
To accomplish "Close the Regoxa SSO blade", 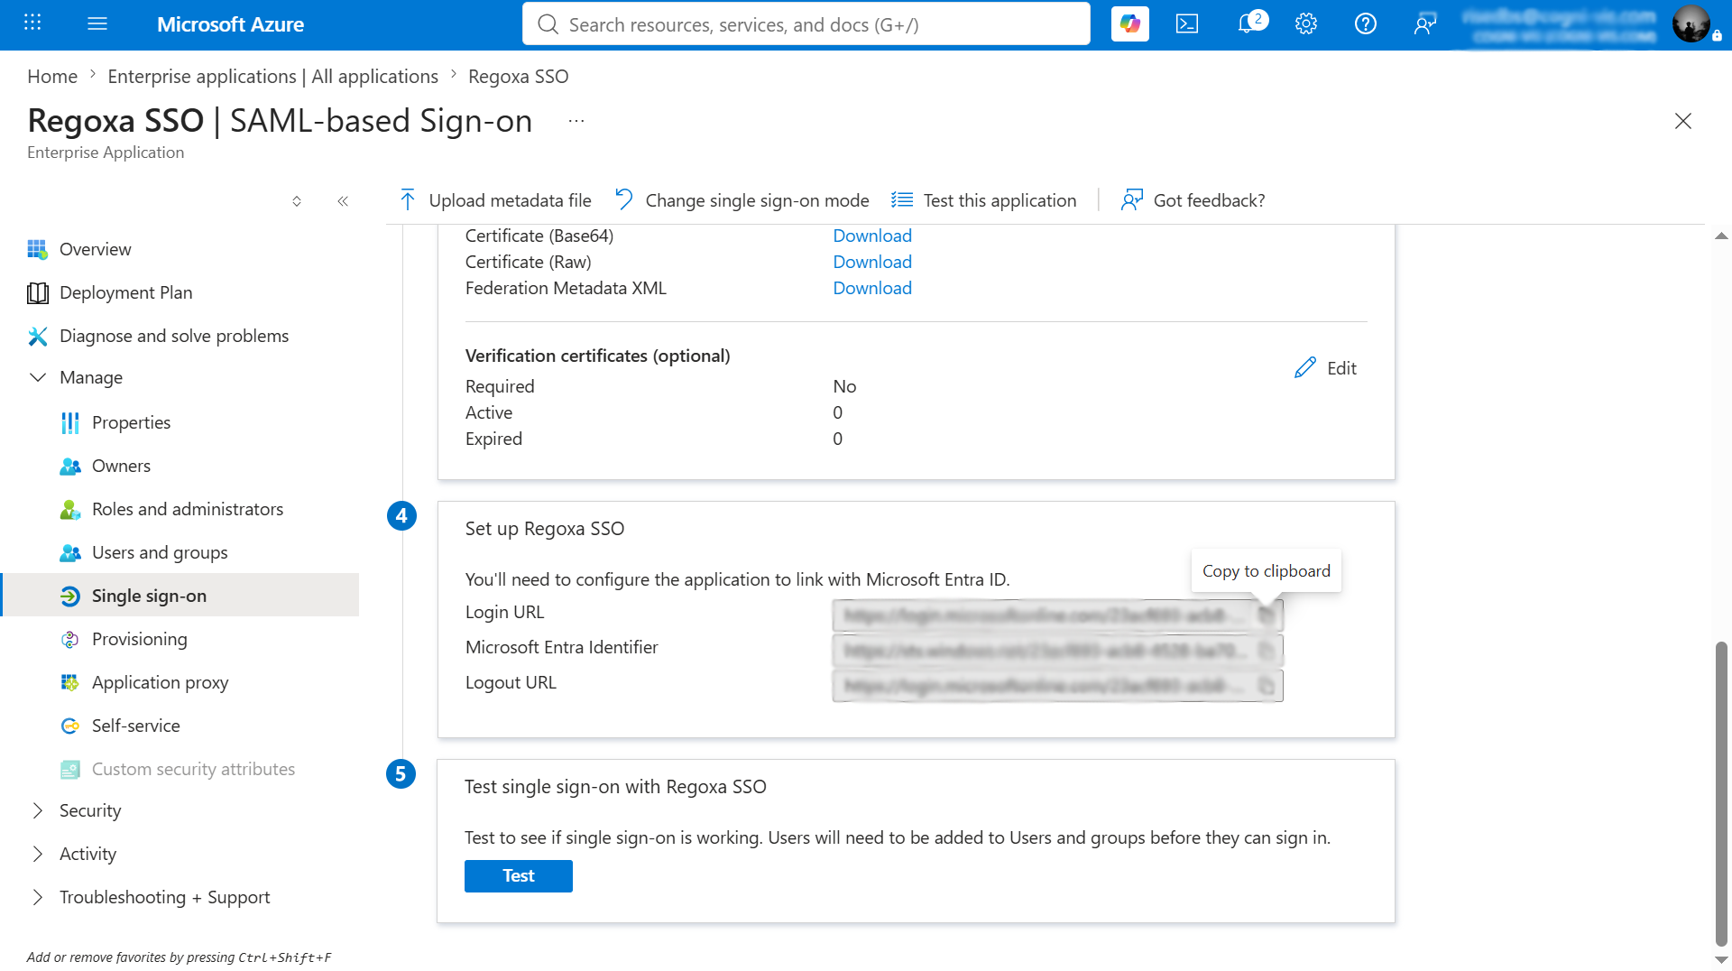I will pyautogui.click(x=1682, y=121).
